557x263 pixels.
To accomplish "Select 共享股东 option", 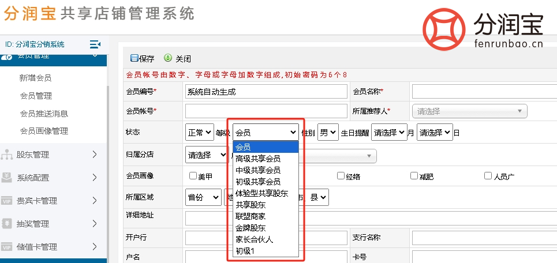I will coord(266,205).
